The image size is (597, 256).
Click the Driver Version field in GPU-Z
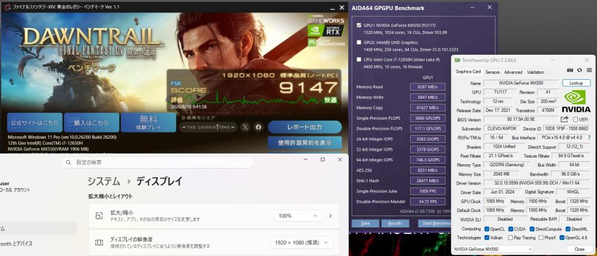pyautogui.click(x=536, y=183)
